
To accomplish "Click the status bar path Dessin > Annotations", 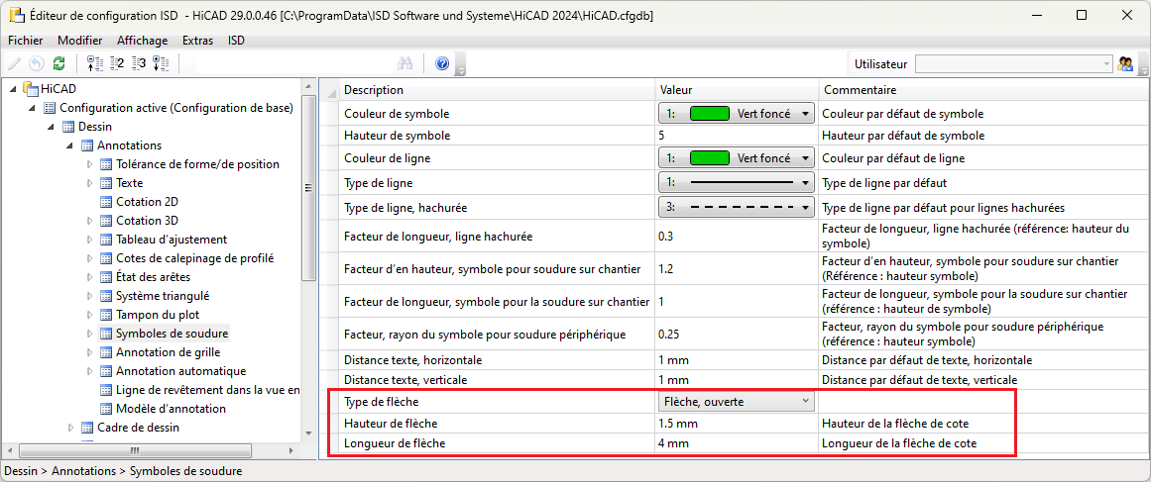I will click(124, 471).
